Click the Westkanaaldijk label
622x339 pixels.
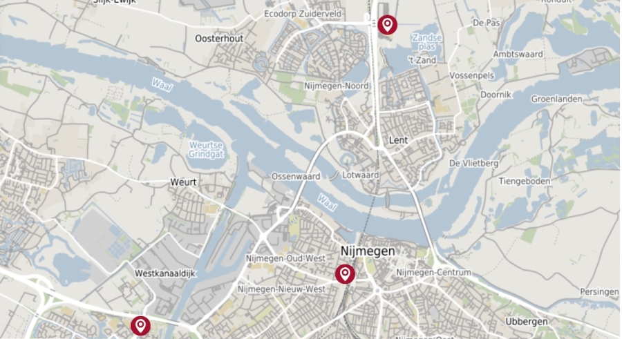tap(165, 273)
